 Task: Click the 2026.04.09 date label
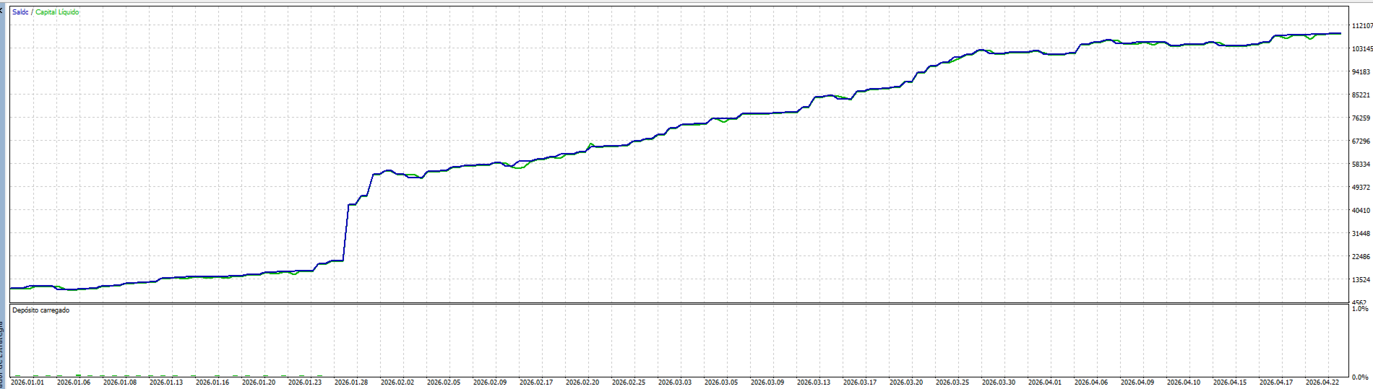tap(1137, 383)
